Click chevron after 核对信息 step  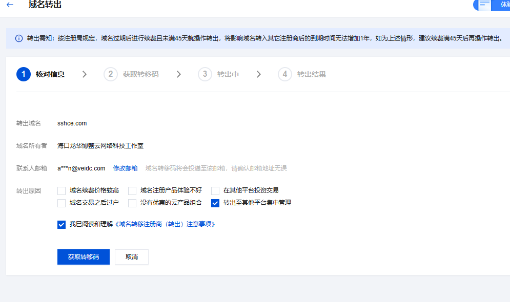point(85,74)
